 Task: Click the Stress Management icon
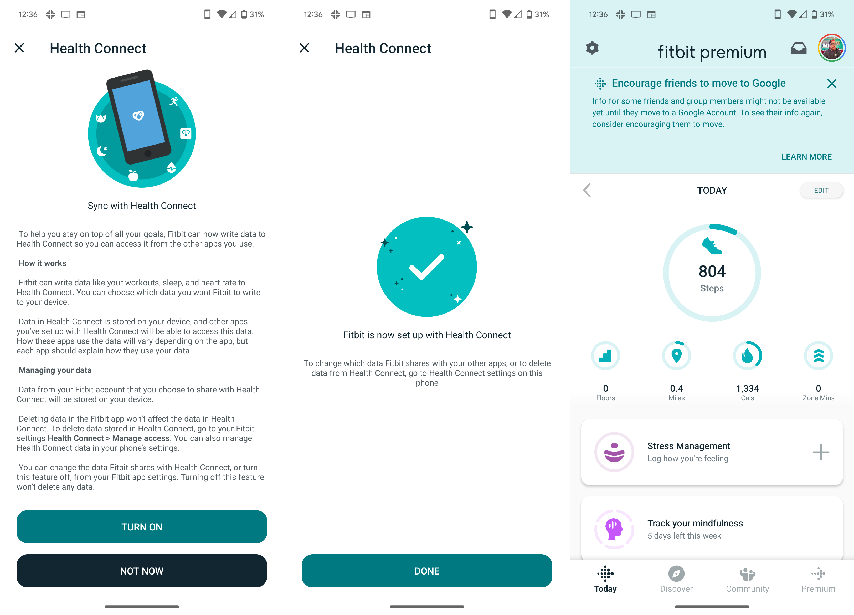pos(613,451)
